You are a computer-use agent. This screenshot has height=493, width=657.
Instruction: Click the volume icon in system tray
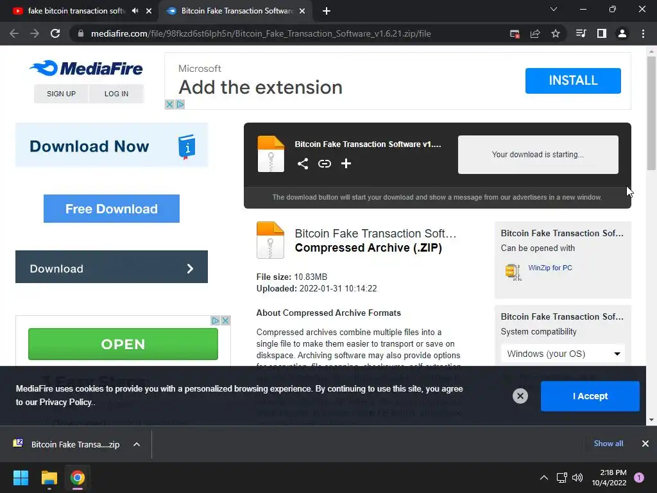(x=577, y=478)
